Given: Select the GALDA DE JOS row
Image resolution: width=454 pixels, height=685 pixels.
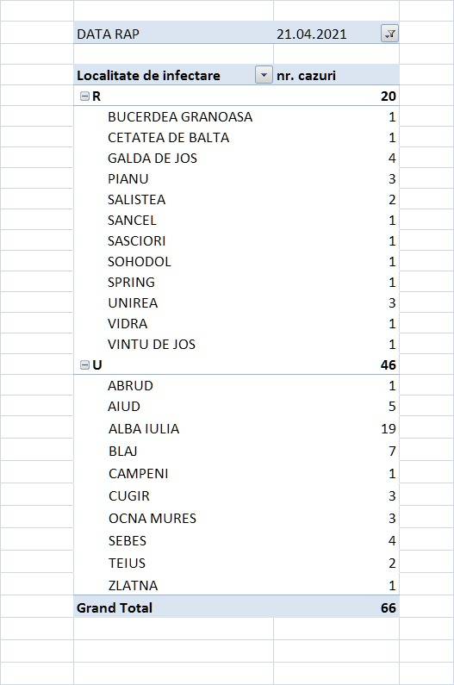Looking at the screenshot, I should [236, 159].
